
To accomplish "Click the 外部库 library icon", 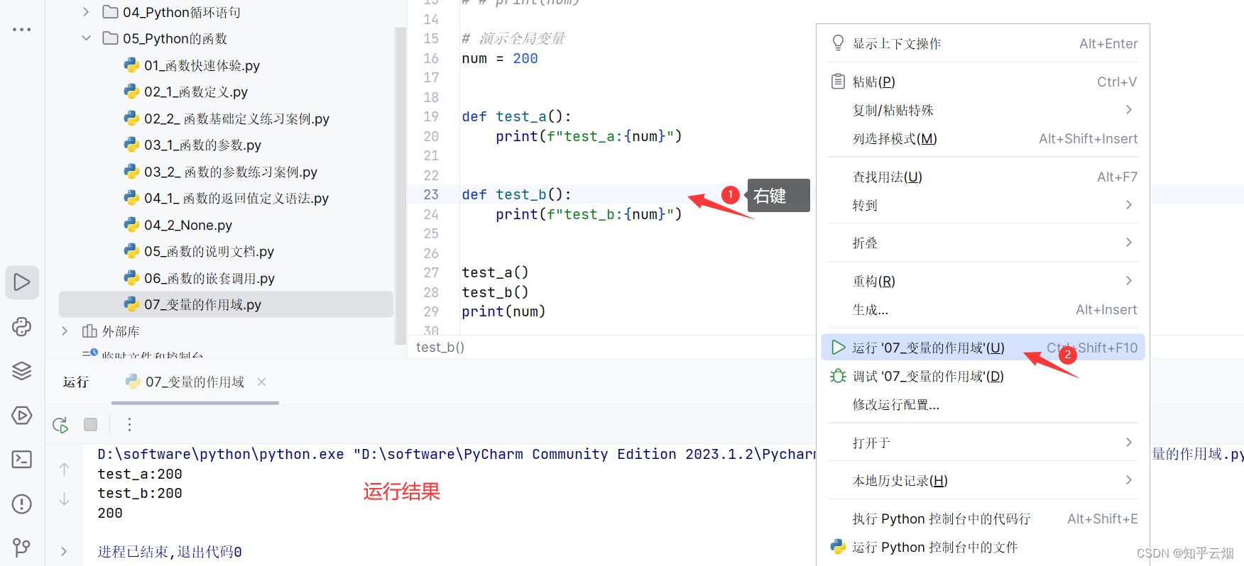I will pyautogui.click(x=89, y=331).
